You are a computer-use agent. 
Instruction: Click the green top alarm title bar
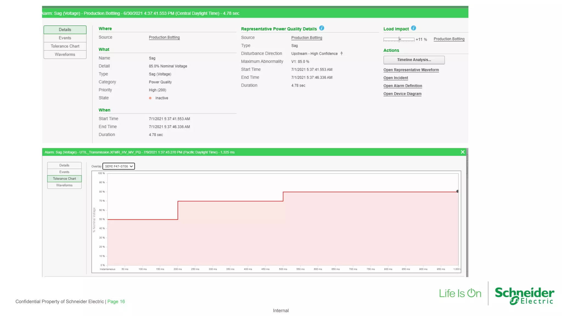pyautogui.click(x=255, y=13)
